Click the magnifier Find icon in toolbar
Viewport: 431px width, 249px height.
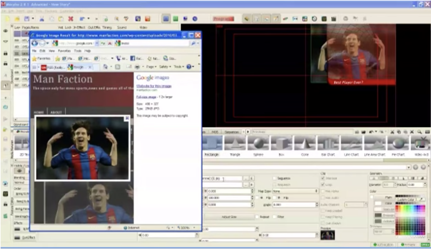click(x=116, y=19)
